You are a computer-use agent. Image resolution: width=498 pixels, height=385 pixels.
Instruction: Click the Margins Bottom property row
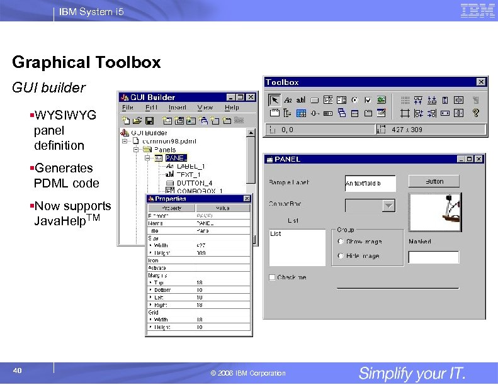click(199, 290)
